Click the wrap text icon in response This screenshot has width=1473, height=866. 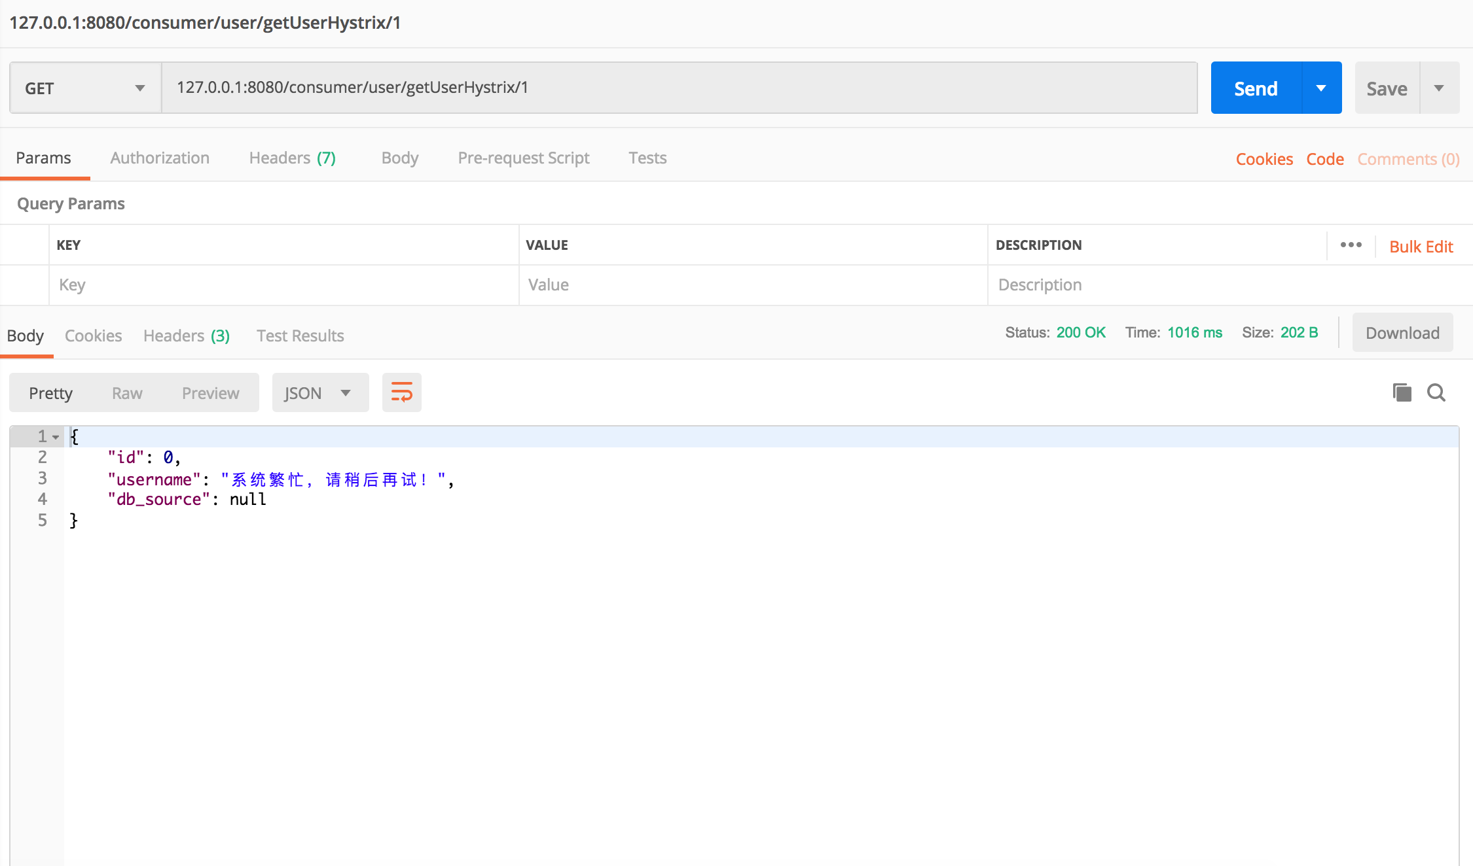(x=401, y=392)
